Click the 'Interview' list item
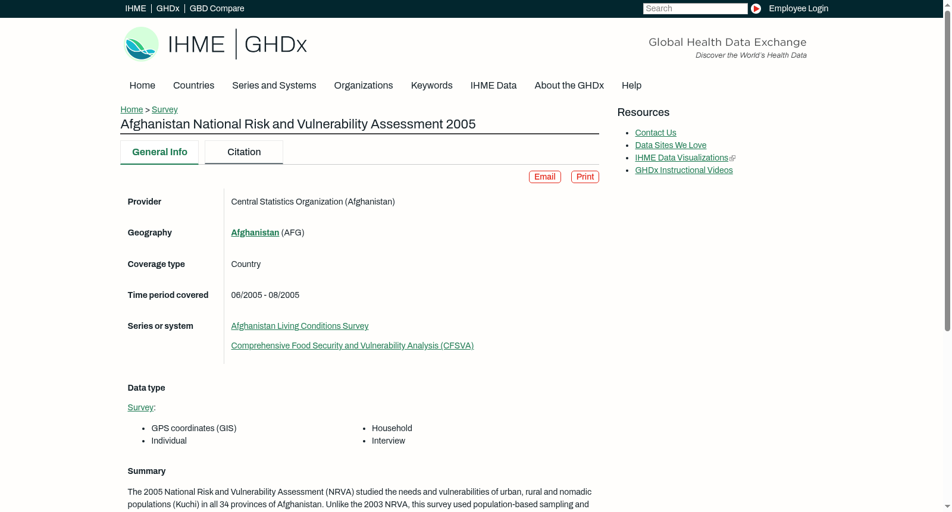The height and width of the screenshot is (512, 952). pyautogui.click(x=389, y=441)
